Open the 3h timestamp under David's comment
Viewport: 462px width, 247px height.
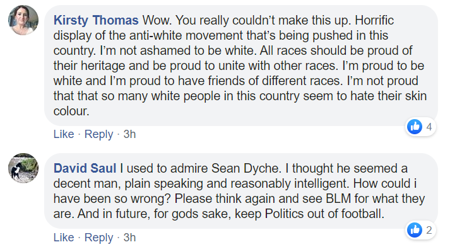[x=129, y=238]
